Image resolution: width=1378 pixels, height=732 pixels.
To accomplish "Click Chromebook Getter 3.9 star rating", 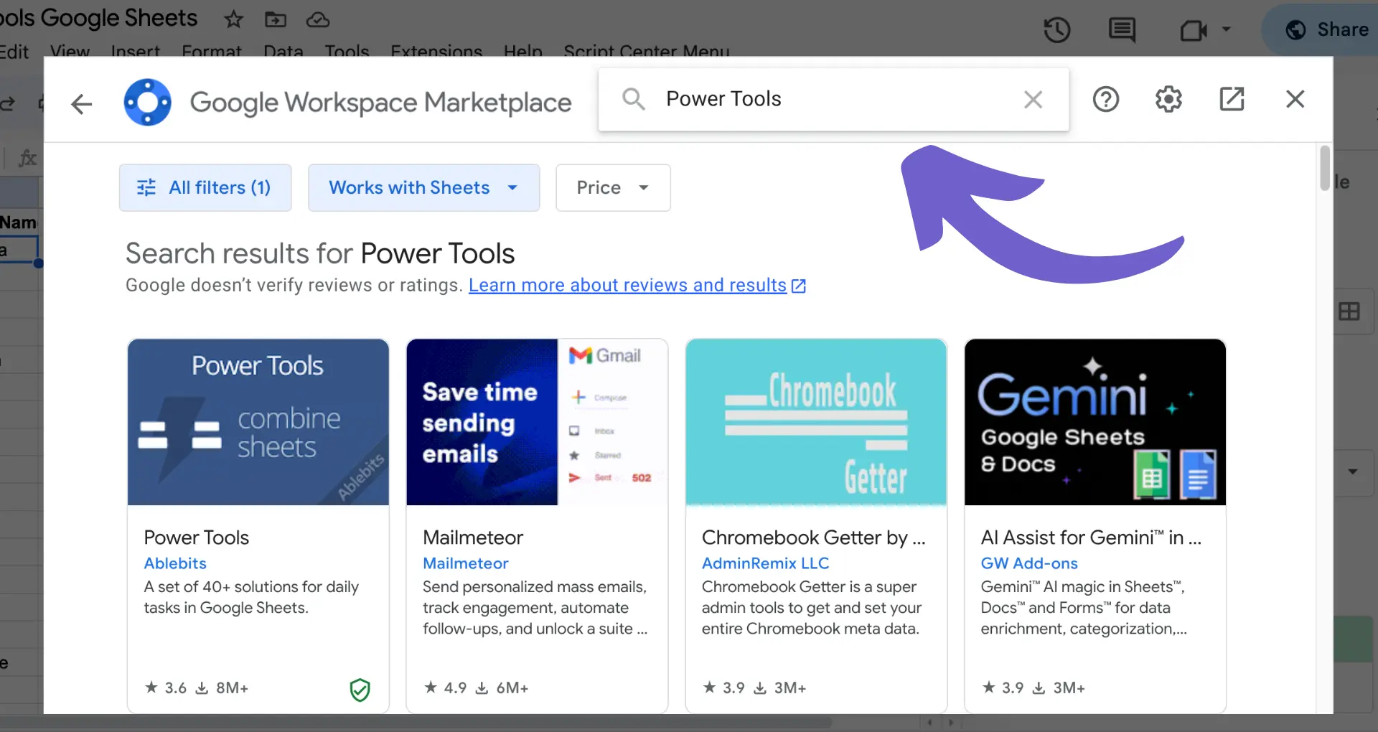I will (723, 688).
